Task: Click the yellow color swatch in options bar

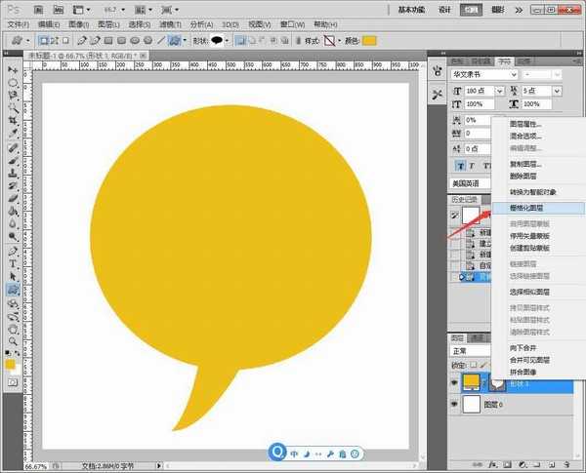Action: [x=370, y=41]
